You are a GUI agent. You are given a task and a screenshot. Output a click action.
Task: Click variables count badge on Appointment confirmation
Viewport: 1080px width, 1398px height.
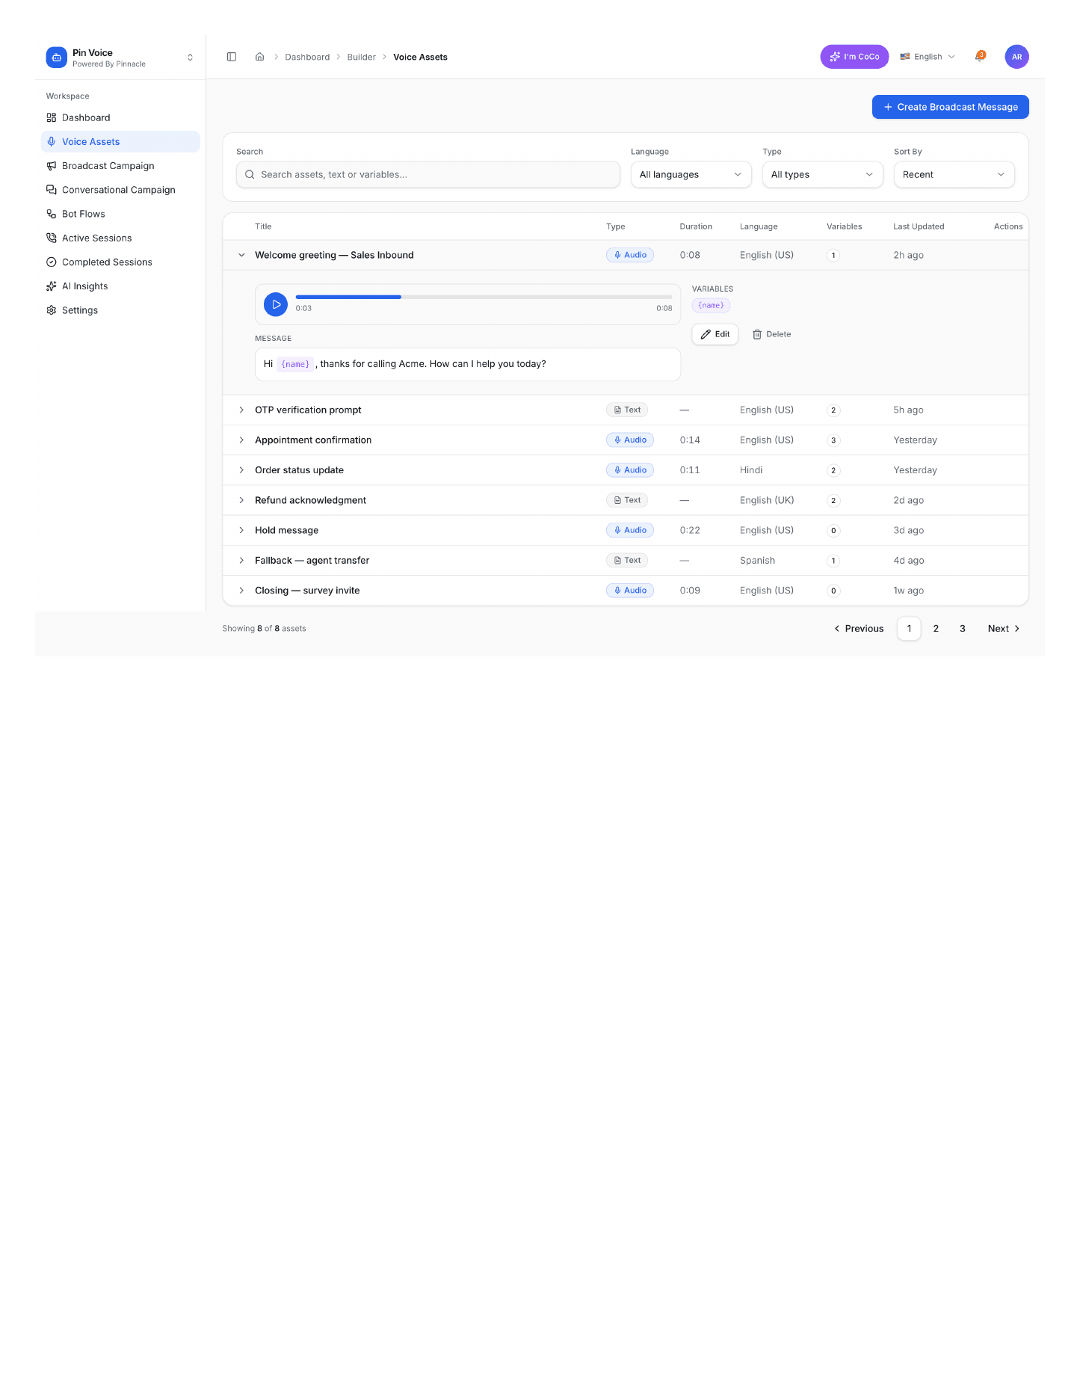[x=833, y=440]
